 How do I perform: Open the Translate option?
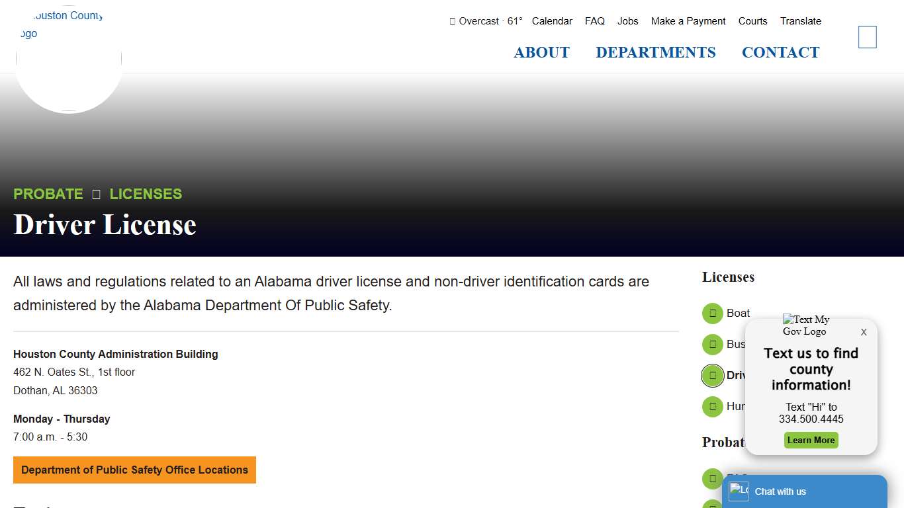click(800, 21)
